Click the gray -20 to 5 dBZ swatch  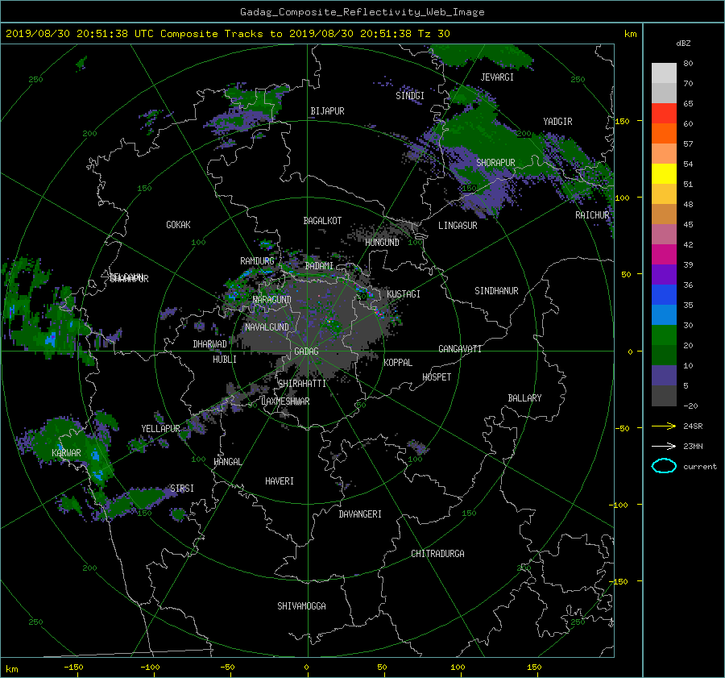tap(664, 395)
